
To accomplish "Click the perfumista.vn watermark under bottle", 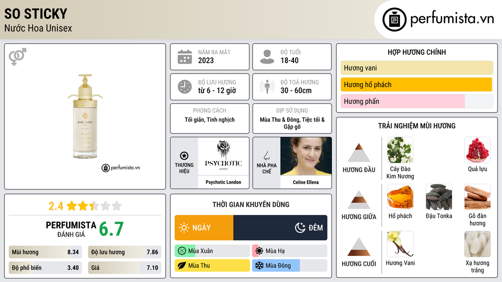I will click(121, 167).
